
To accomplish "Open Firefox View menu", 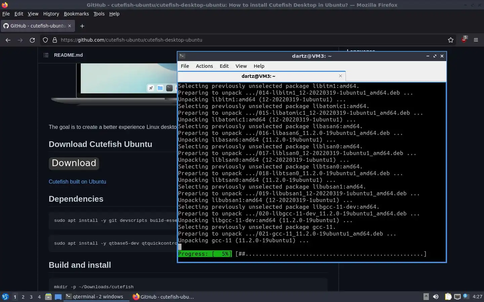I will point(33,14).
